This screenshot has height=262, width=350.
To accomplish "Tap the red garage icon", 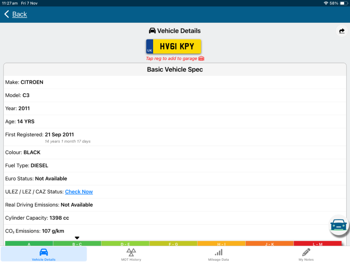I will point(201,58).
